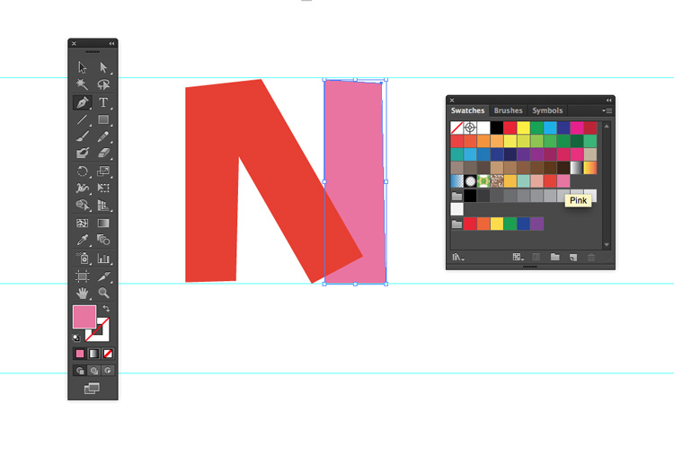Image resolution: width=674 pixels, height=465 pixels.
Task: Select the Eyedropper tool
Action: coord(82,240)
